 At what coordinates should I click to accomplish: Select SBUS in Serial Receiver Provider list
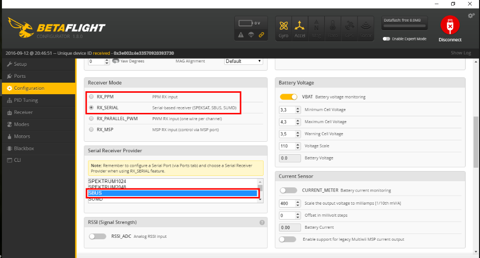(x=172, y=193)
